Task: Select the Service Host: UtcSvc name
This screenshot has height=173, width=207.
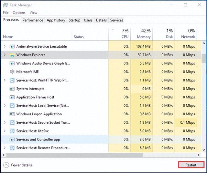Action: tap(32, 131)
